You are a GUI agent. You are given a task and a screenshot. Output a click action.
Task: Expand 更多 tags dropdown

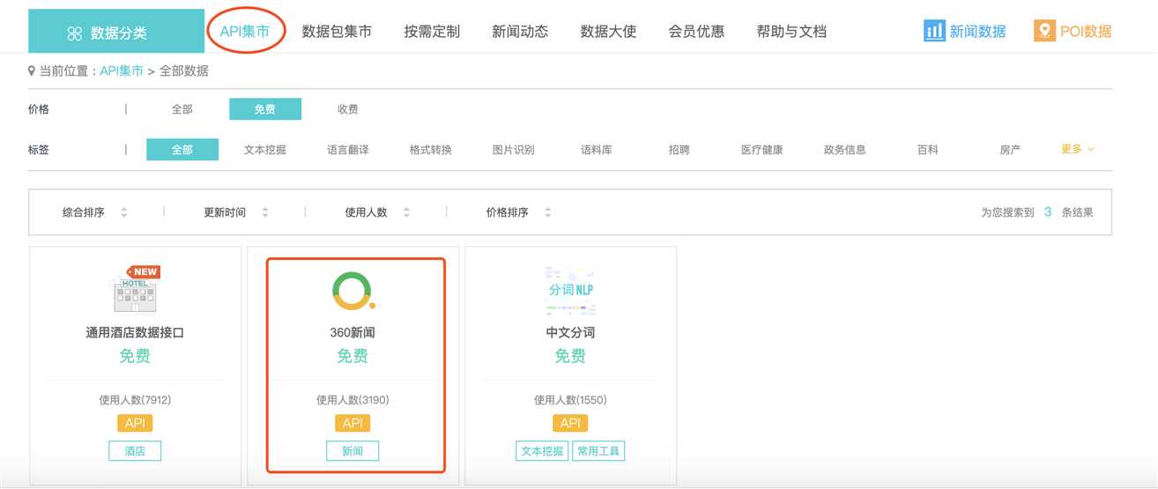(1077, 150)
